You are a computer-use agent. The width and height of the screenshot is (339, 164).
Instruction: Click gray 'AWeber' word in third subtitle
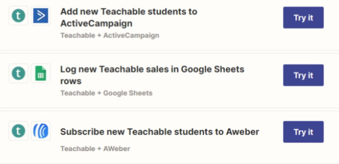coord(117,149)
